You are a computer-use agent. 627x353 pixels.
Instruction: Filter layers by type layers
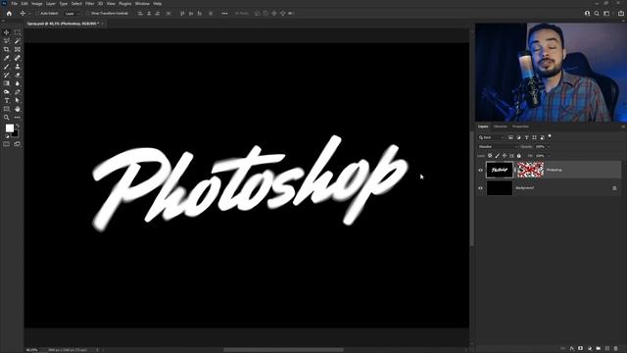[526, 137]
